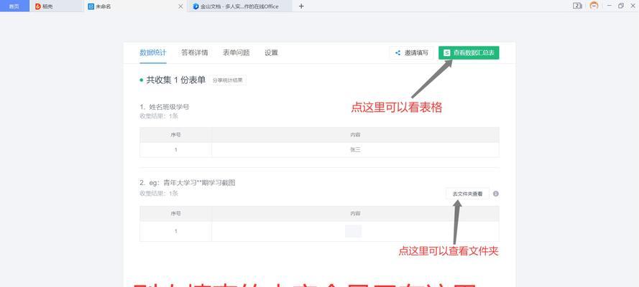Open the 表单问题 tab
The image size is (639, 287).
coord(236,53)
